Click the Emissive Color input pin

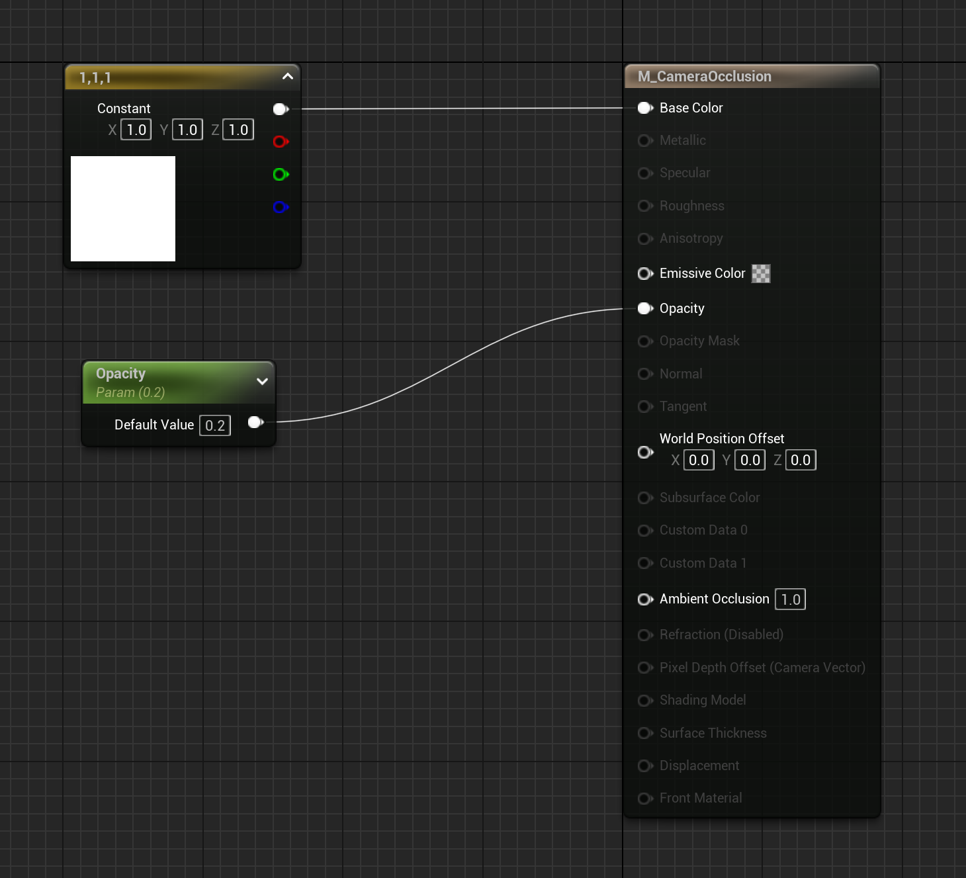pos(646,273)
